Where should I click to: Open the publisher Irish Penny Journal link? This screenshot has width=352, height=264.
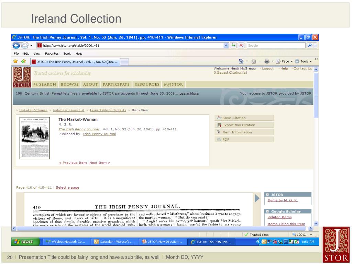point(99,134)
